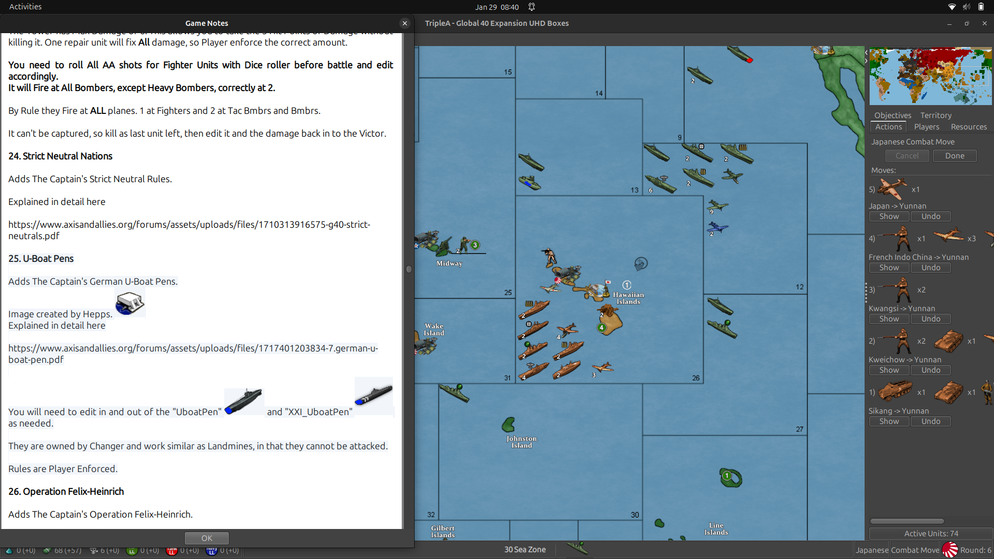Click the upper collapse chevron at map's right edge

[x=865, y=52]
